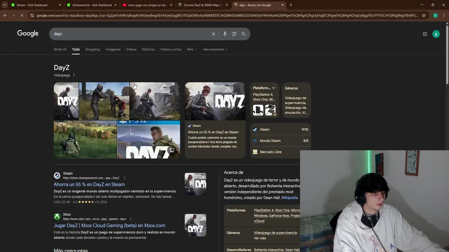Go back to previous page
Viewport: 449px width, 252px height.
(x=5, y=15)
